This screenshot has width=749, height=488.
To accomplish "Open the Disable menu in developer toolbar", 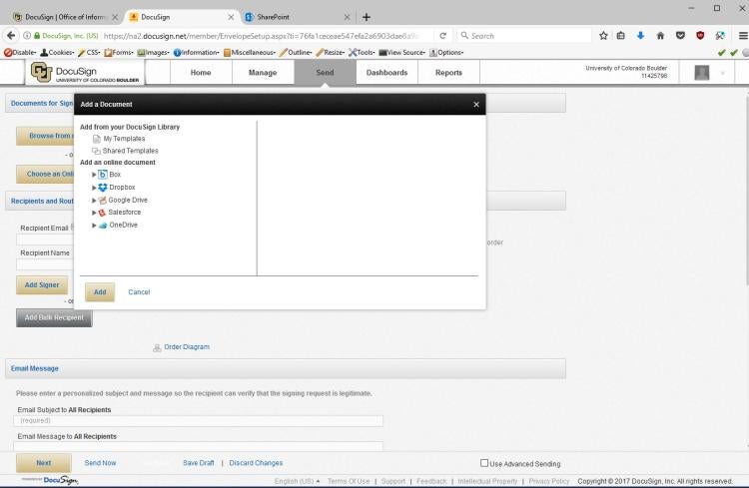I will pyautogui.click(x=20, y=53).
